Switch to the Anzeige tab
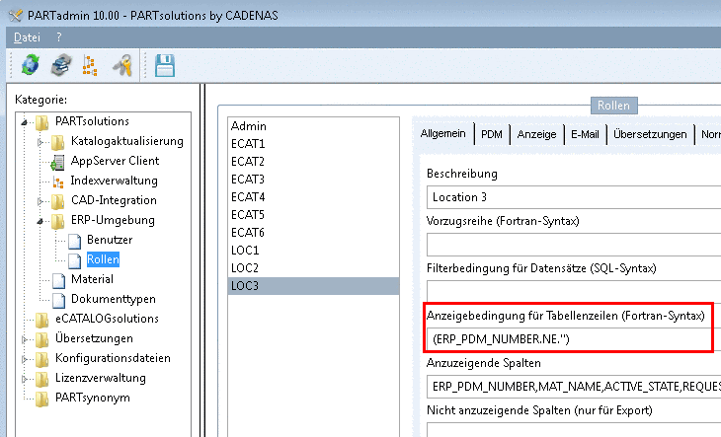721x437 pixels. pos(536,134)
